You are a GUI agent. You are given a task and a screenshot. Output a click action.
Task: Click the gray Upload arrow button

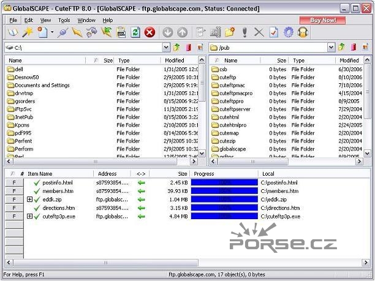tap(182, 32)
